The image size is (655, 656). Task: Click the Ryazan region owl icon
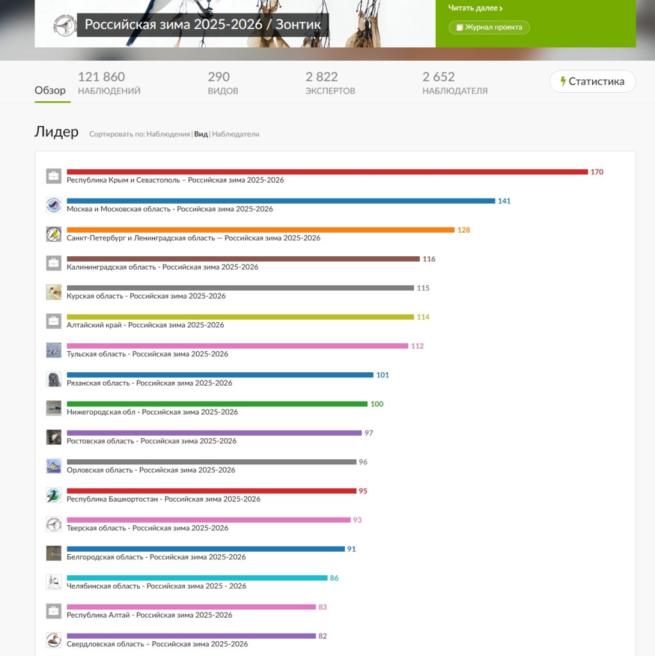53,379
